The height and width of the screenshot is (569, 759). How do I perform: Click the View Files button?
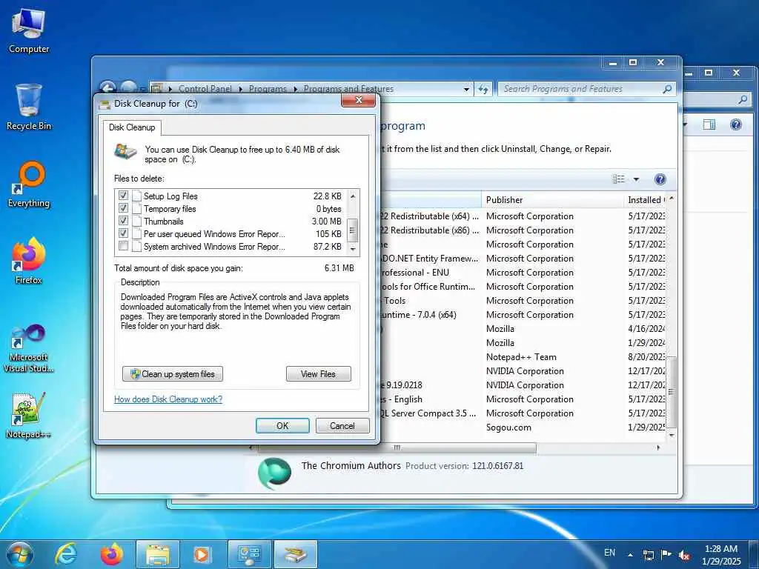click(x=319, y=373)
